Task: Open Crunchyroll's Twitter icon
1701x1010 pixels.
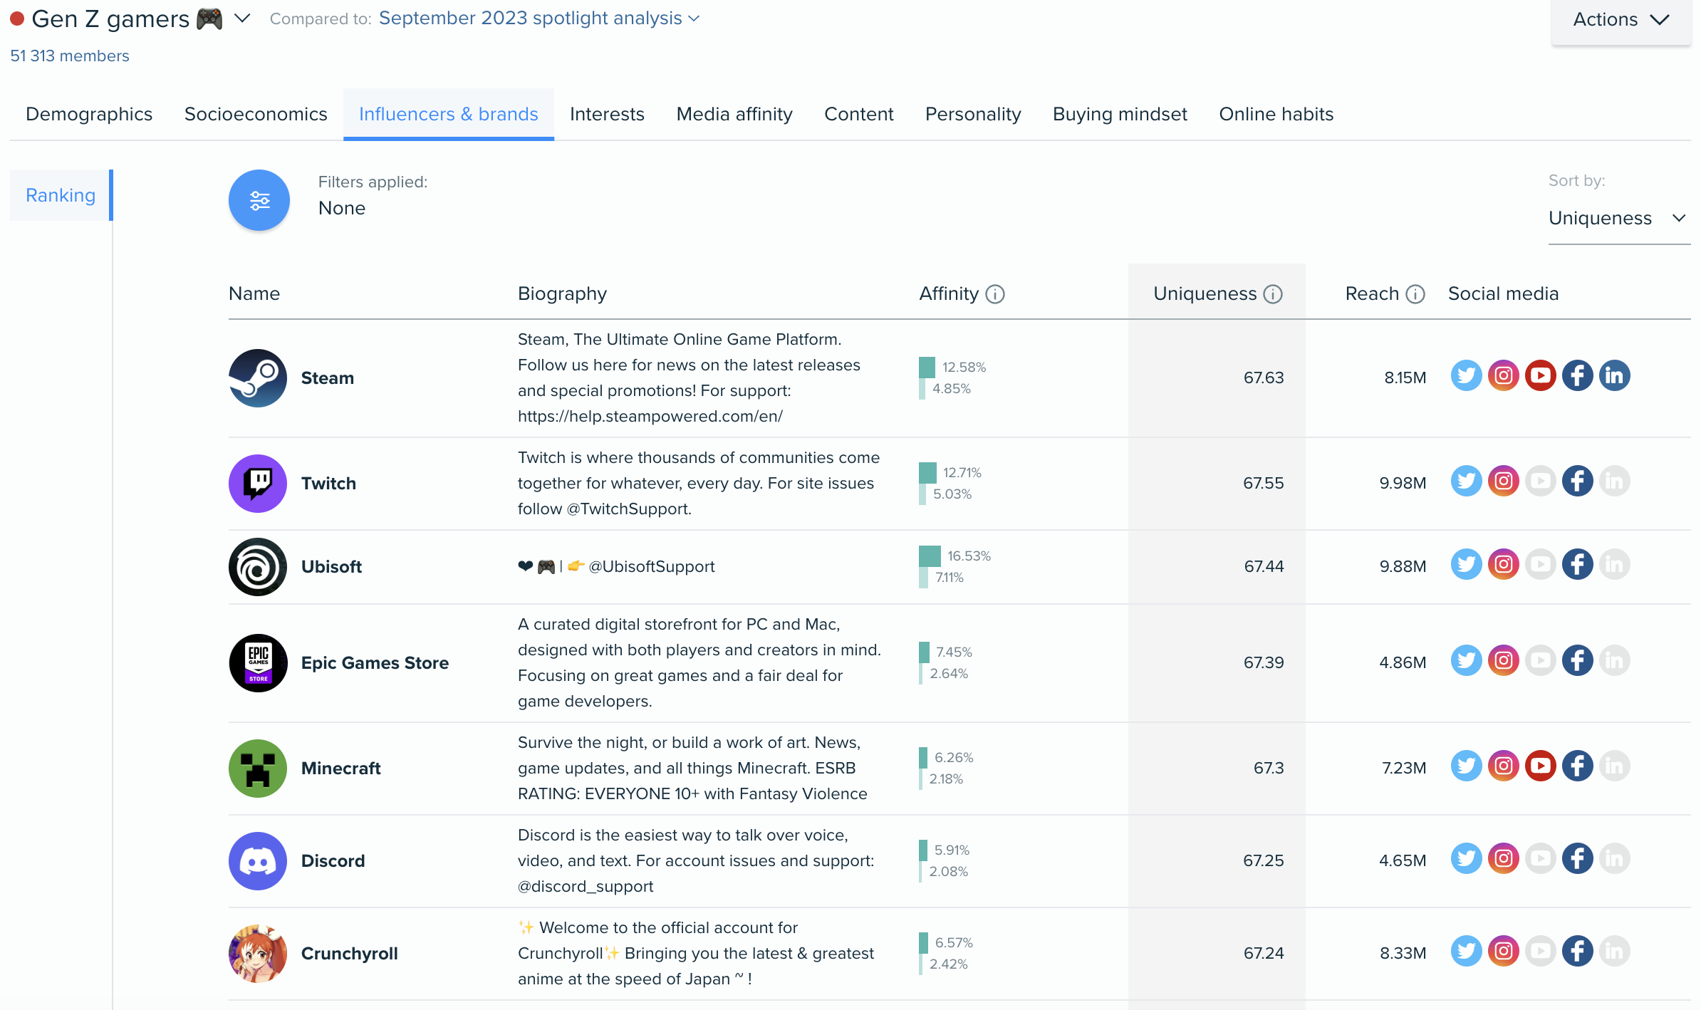Action: click(1467, 951)
